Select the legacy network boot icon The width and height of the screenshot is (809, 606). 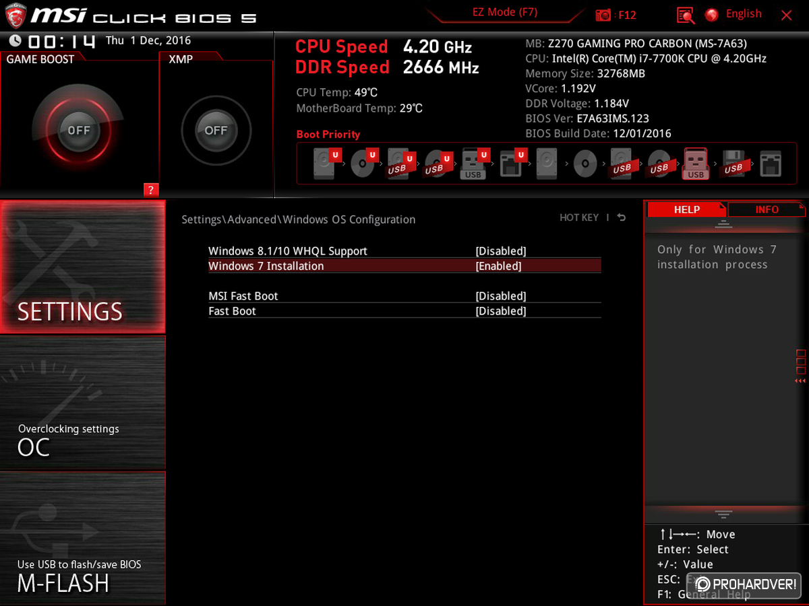coord(771,163)
